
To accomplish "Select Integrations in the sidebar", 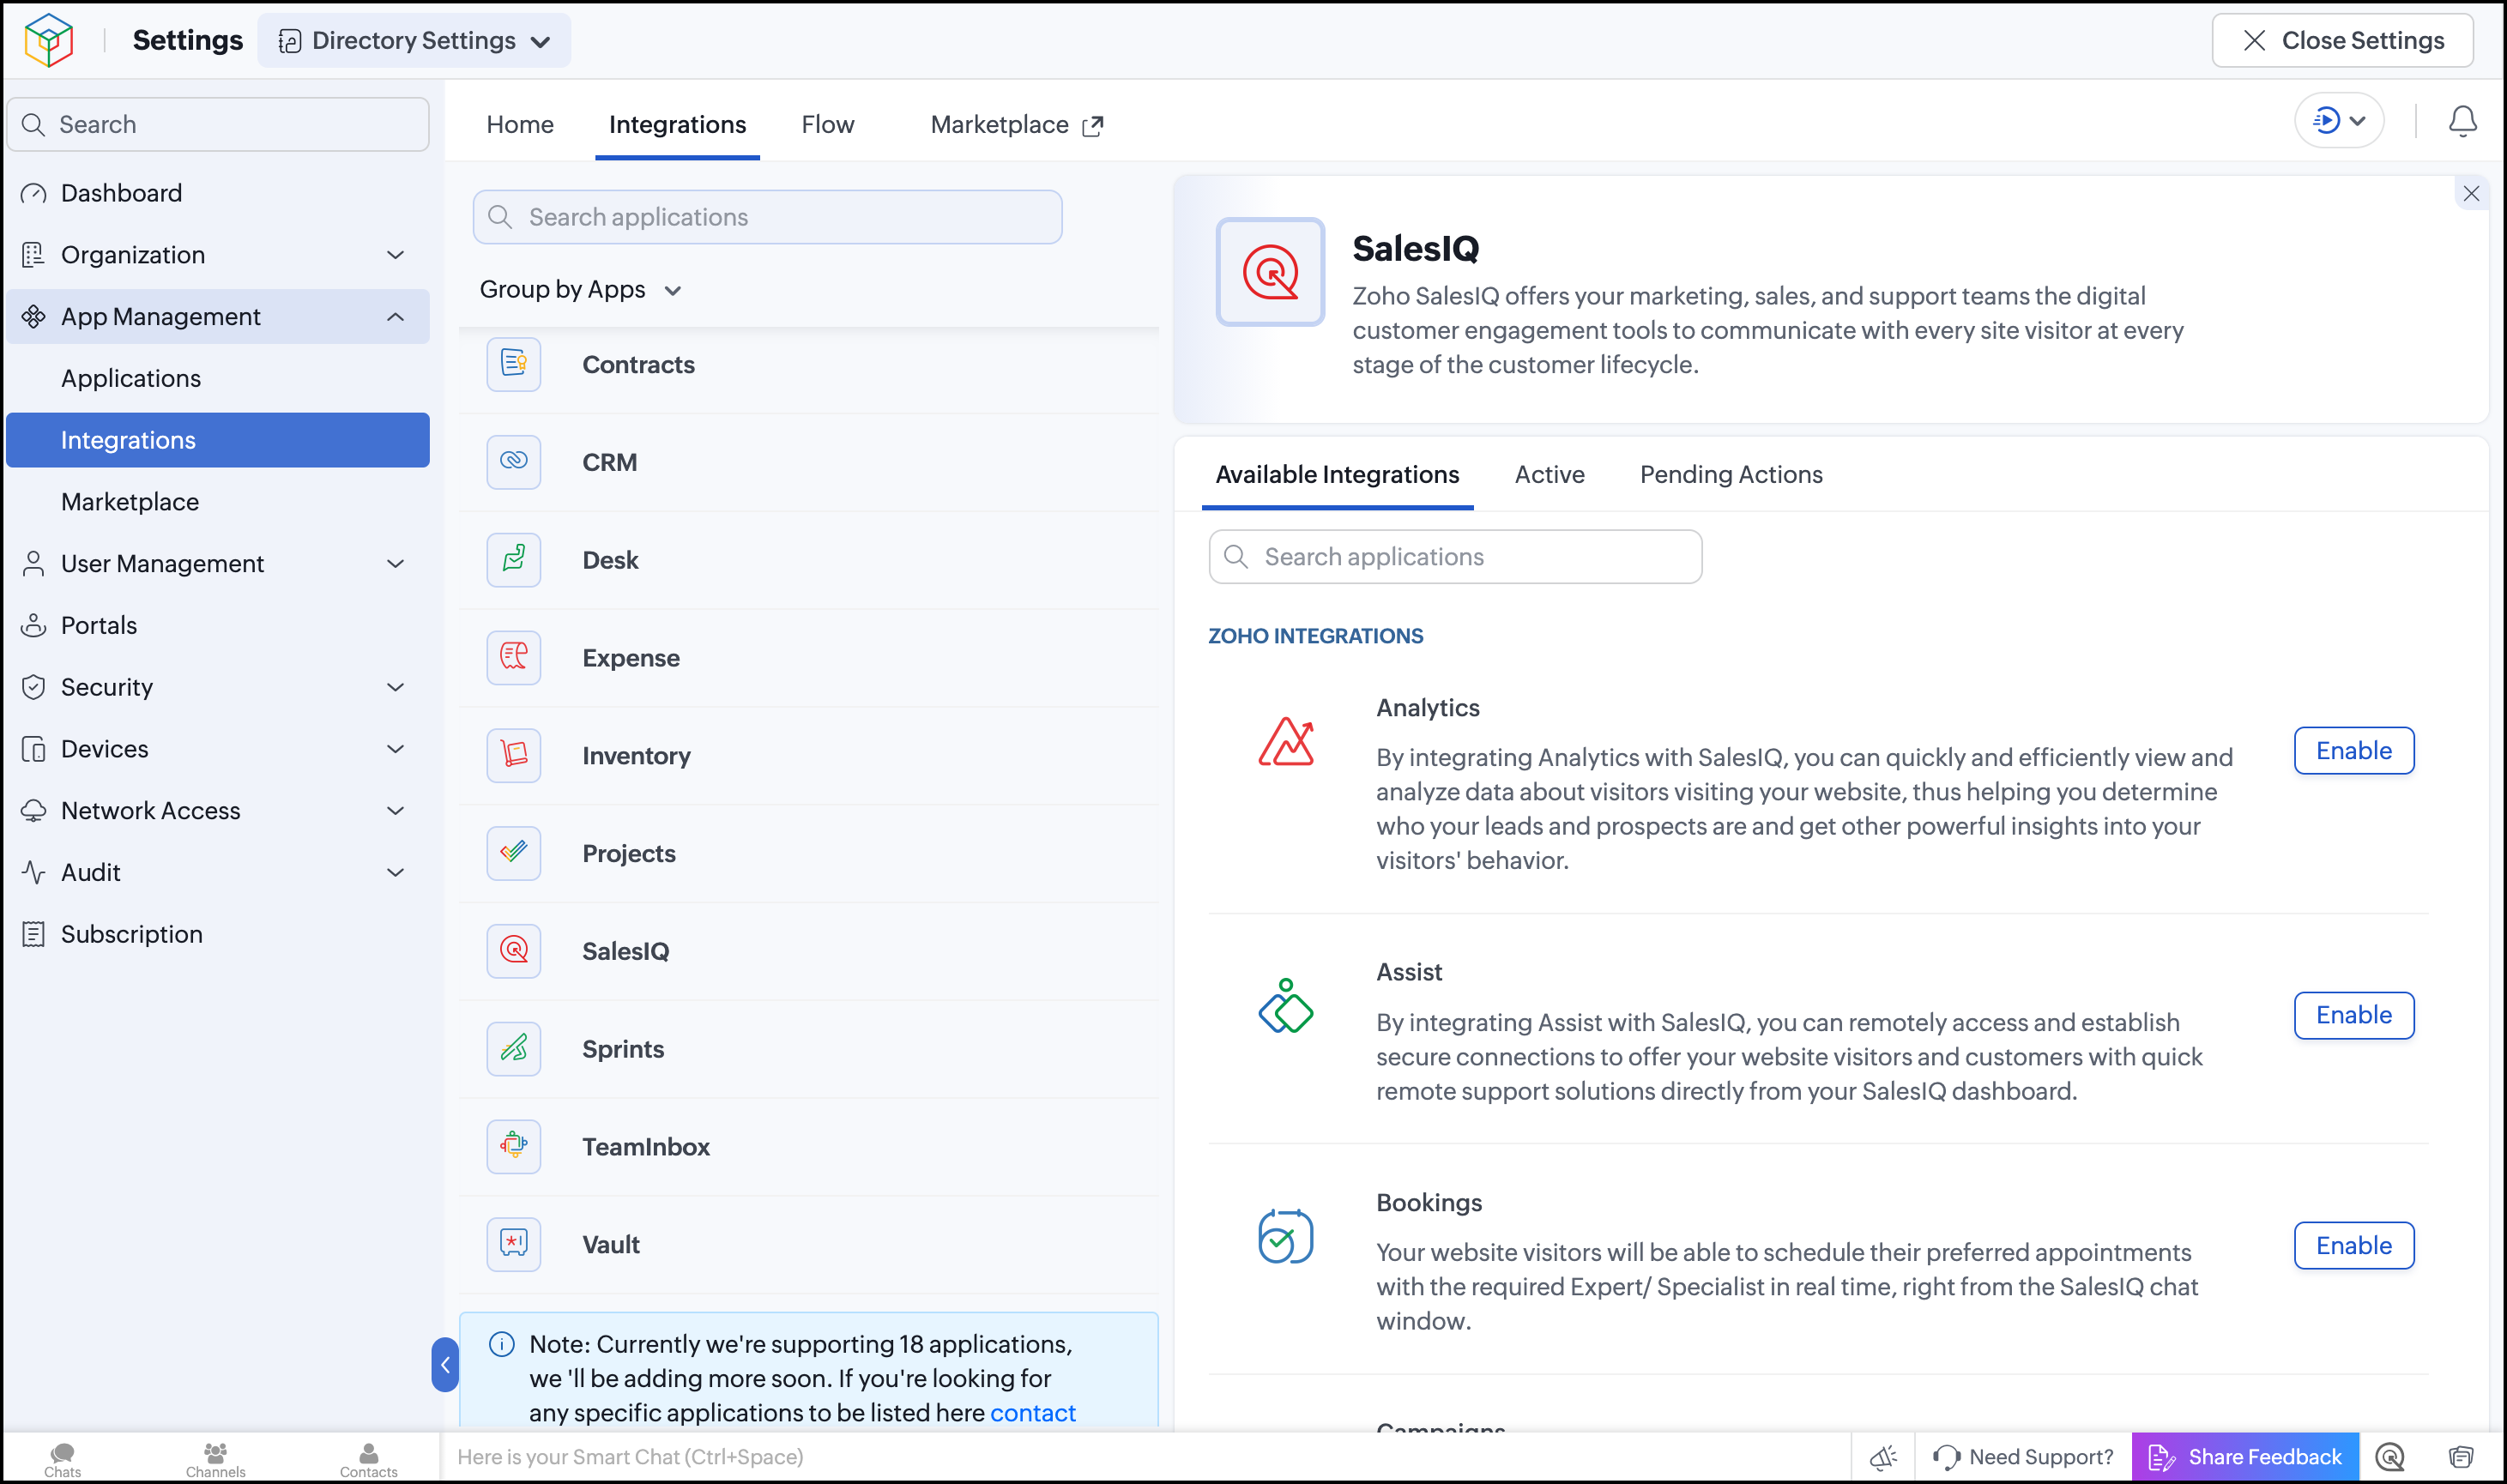I will pos(217,440).
